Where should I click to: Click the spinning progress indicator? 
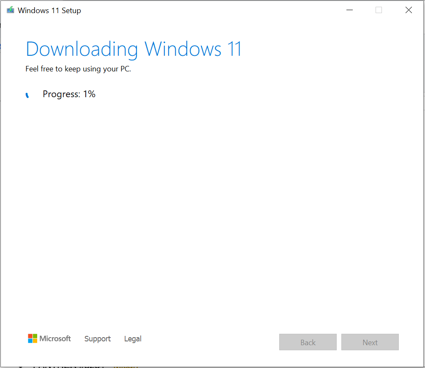pyautogui.click(x=27, y=95)
